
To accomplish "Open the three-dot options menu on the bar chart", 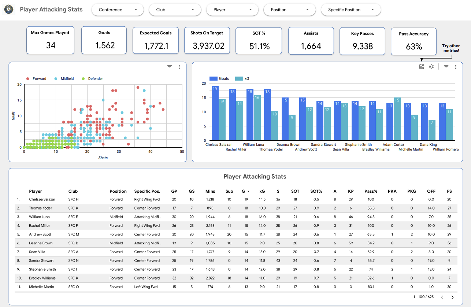I will (456, 67).
